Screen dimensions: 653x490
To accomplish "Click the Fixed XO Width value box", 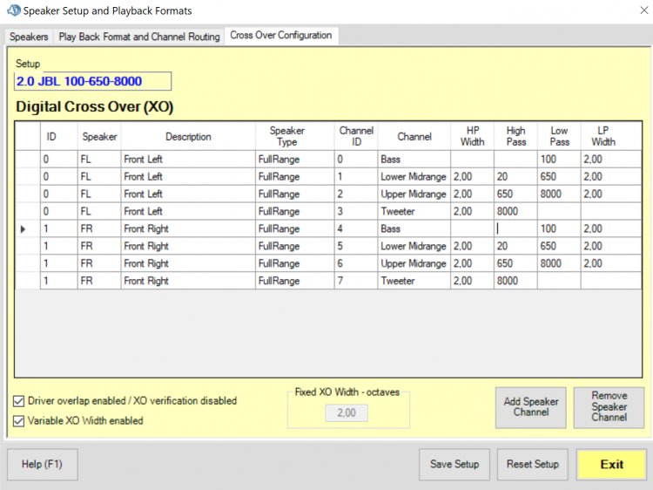I will tap(347, 412).
